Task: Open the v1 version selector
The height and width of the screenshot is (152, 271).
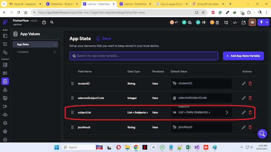Action: (x=174, y=22)
